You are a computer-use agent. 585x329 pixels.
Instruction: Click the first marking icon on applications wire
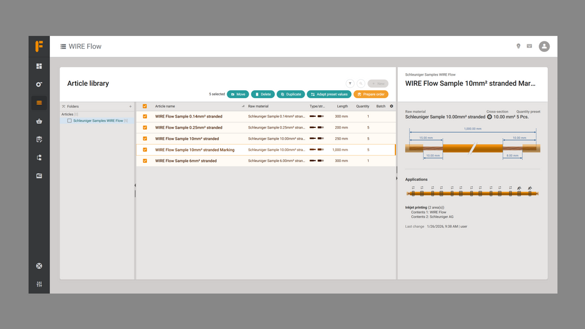(x=413, y=188)
